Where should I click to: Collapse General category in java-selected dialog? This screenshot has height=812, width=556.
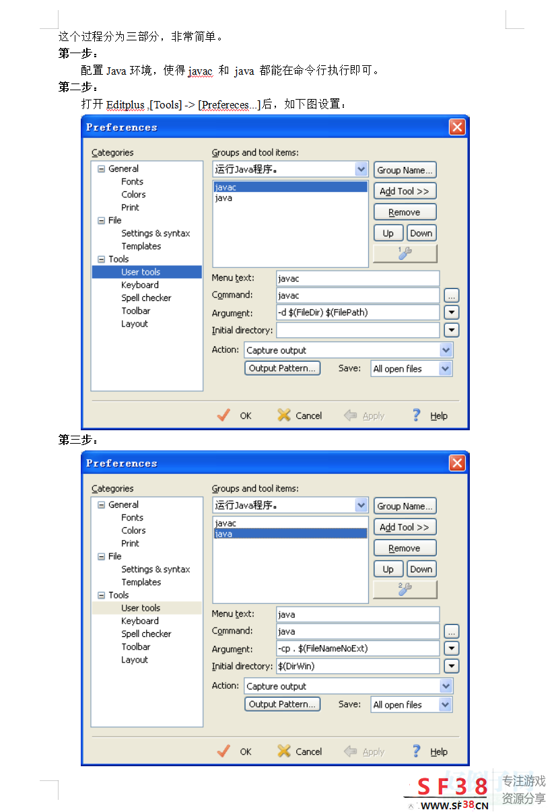(102, 505)
